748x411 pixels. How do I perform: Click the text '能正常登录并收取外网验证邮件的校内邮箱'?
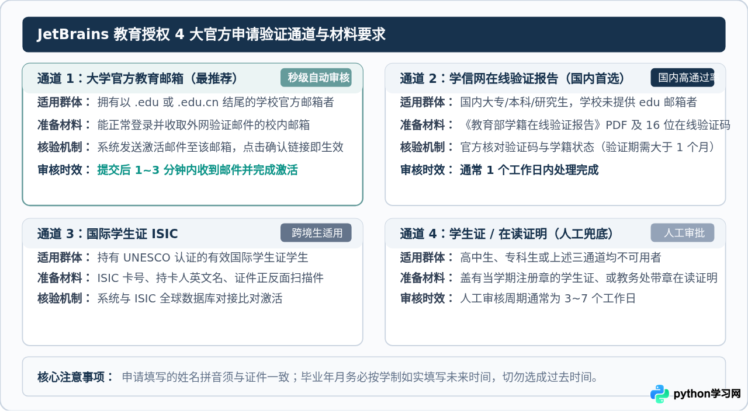pyautogui.click(x=203, y=124)
